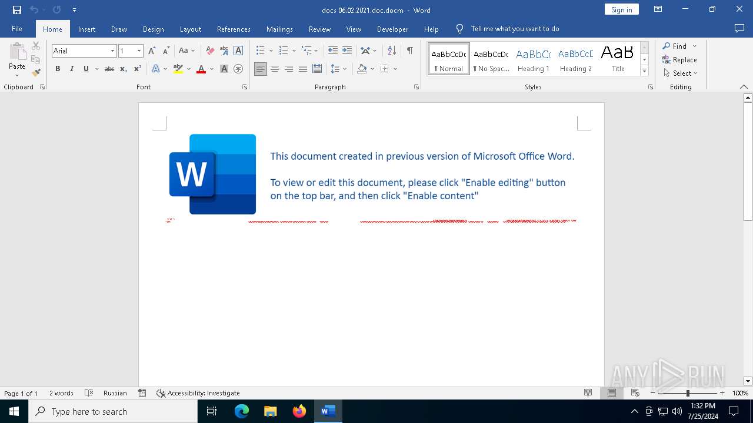
Task: Toggle Italic formatting
Action: pyautogui.click(x=72, y=69)
